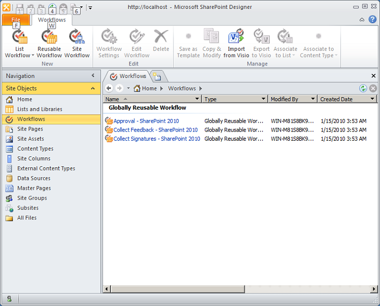Open Home in Site Objects

coord(51,99)
